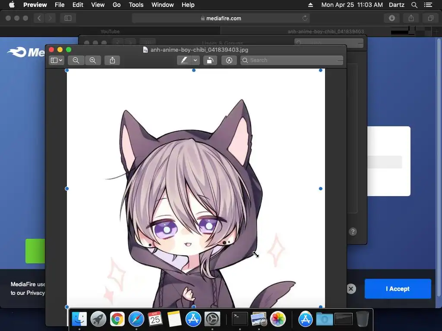Image resolution: width=442 pixels, height=331 pixels.
Task: Rotate the image with the Rotate button
Action: coord(210,60)
